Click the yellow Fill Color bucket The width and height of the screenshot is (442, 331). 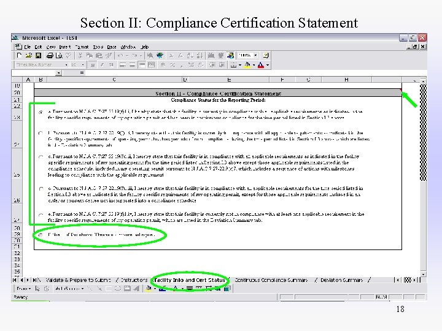point(247,65)
